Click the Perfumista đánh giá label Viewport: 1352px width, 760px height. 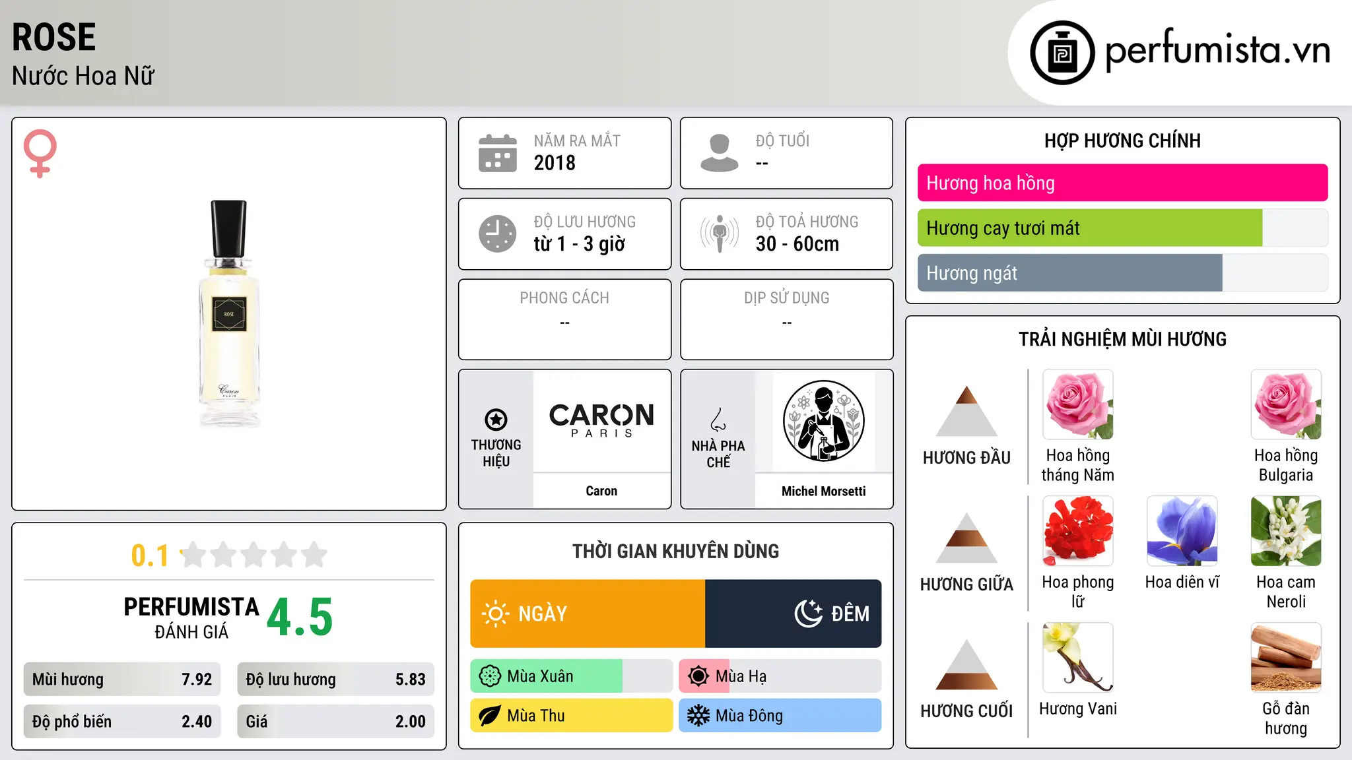(191, 617)
